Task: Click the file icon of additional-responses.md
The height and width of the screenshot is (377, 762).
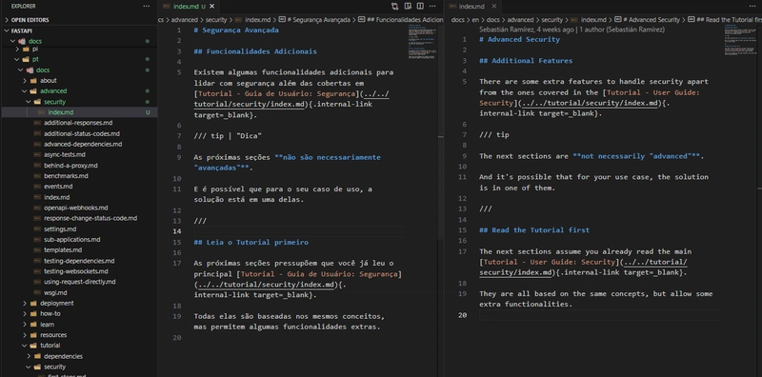Action: [x=37, y=123]
